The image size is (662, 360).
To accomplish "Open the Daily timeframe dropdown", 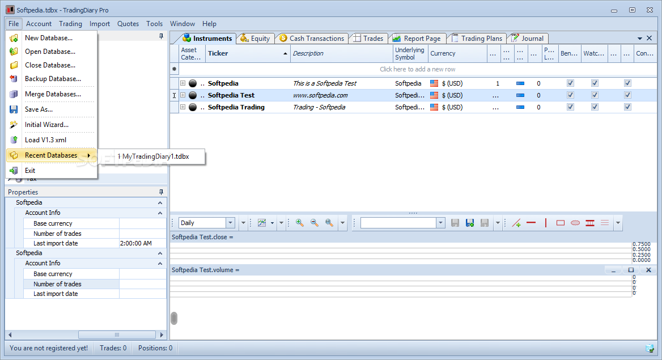I will (x=230, y=223).
